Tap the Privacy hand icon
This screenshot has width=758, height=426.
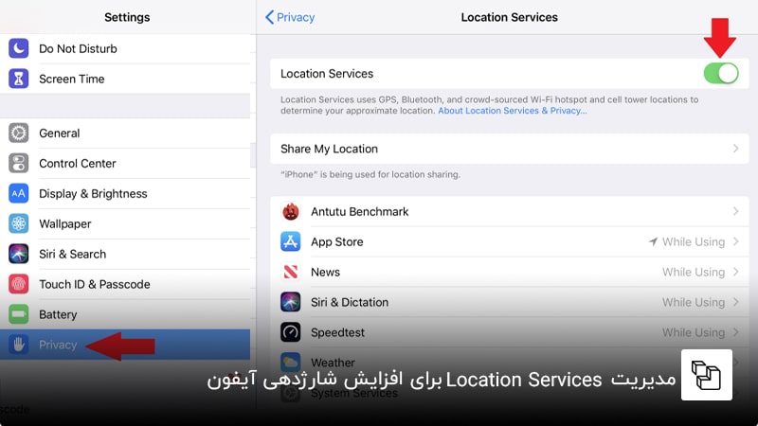tap(18, 345)
